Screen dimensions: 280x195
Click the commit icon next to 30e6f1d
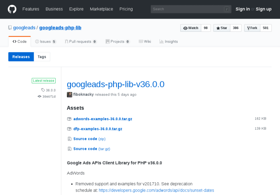pos(40,96)
